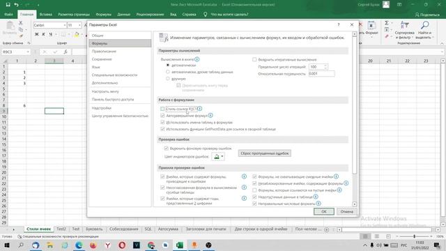The width and height of the screenshot is (446, 251).
Task: Click the zoom slider in status bar
Action: pyautogui.click(x=414, y=236)
